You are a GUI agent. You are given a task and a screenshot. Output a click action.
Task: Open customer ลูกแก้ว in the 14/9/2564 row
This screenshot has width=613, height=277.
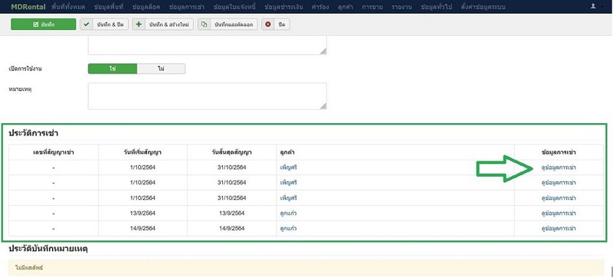point(289,228)
